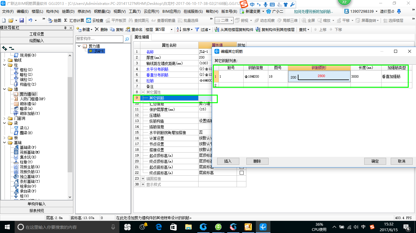Tick the 终点底标高 附加 checkbox
416x233 pixels.
(x=242, y=173)
